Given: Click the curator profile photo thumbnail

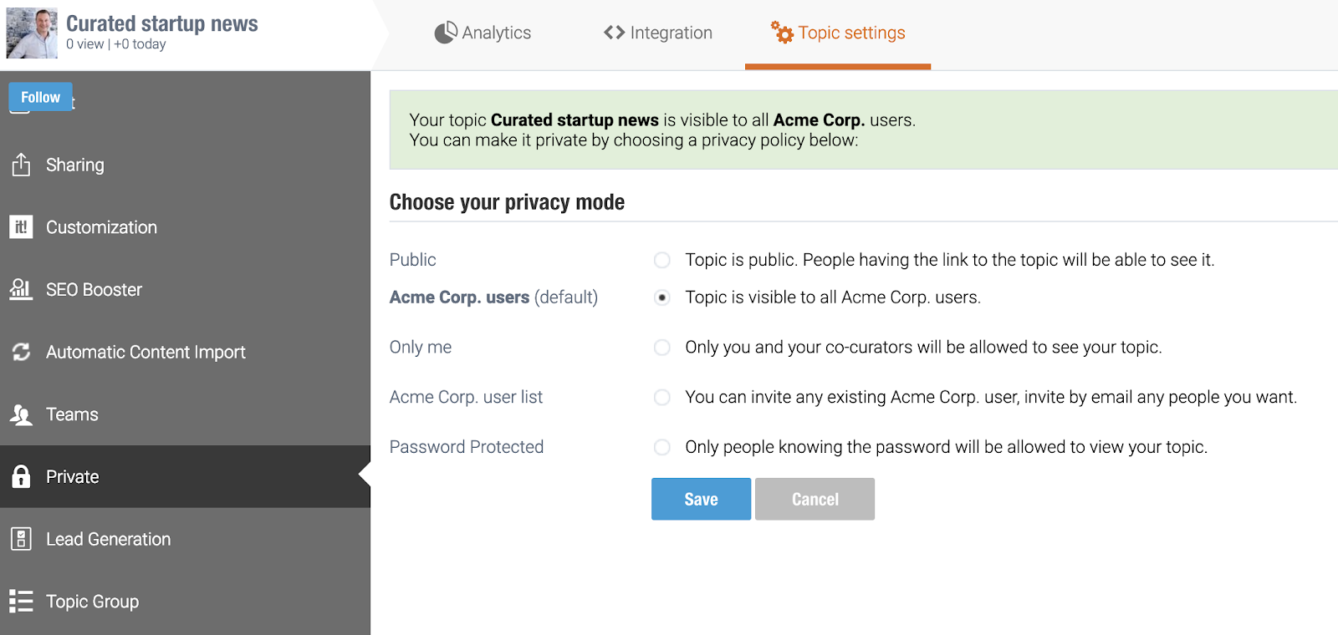Looking at the screenshot, I should tap(32, 33).
